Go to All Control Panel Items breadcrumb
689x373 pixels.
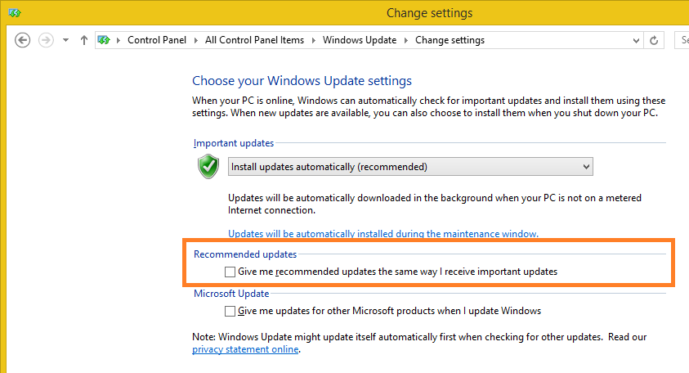point(254,40)
